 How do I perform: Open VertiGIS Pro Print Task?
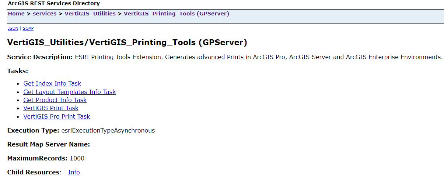pos(57,116)
